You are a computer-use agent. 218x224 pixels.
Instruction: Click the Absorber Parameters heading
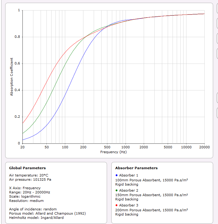pyautogui.click(x=136, y=168)
